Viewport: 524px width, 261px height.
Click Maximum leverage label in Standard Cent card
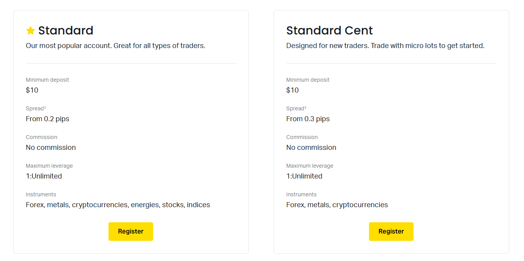[310, 166]
